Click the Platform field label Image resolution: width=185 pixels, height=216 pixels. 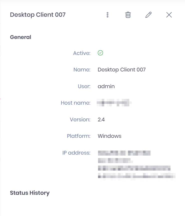[78, 136]
